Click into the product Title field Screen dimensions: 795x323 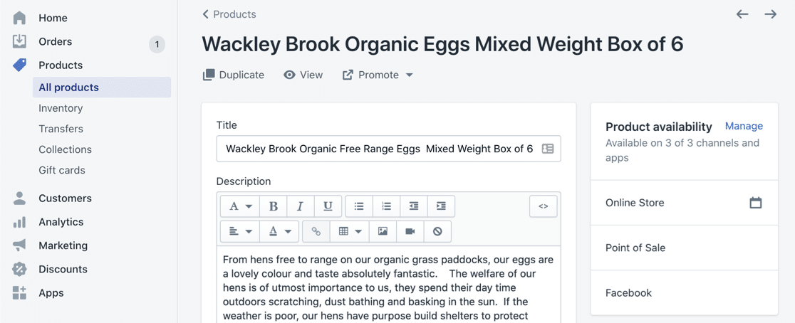tap(379, 149)
